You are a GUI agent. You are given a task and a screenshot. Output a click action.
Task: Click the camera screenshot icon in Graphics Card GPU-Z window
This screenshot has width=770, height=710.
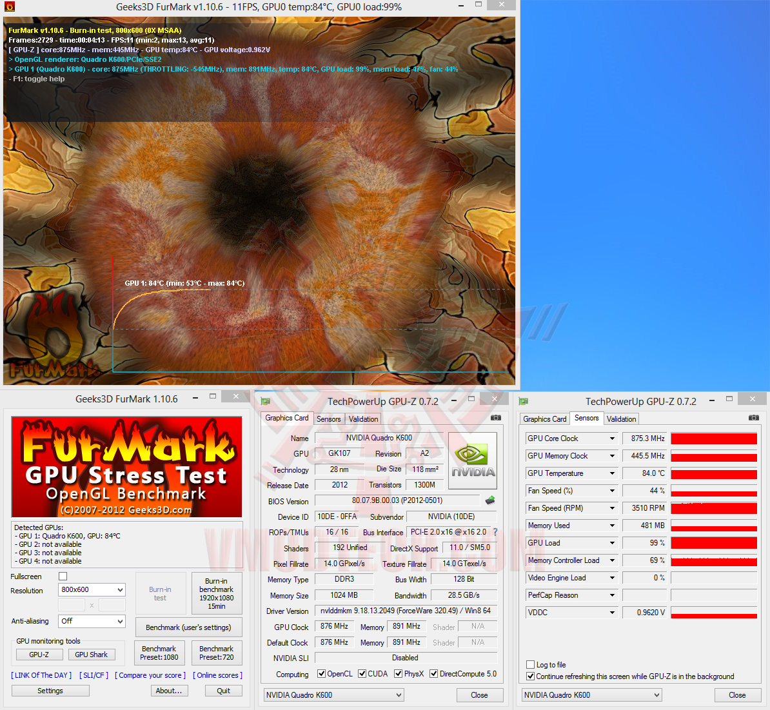[495, 418]
